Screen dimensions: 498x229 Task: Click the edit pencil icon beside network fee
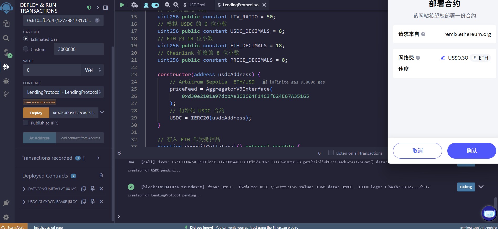(x=443, y=58)
